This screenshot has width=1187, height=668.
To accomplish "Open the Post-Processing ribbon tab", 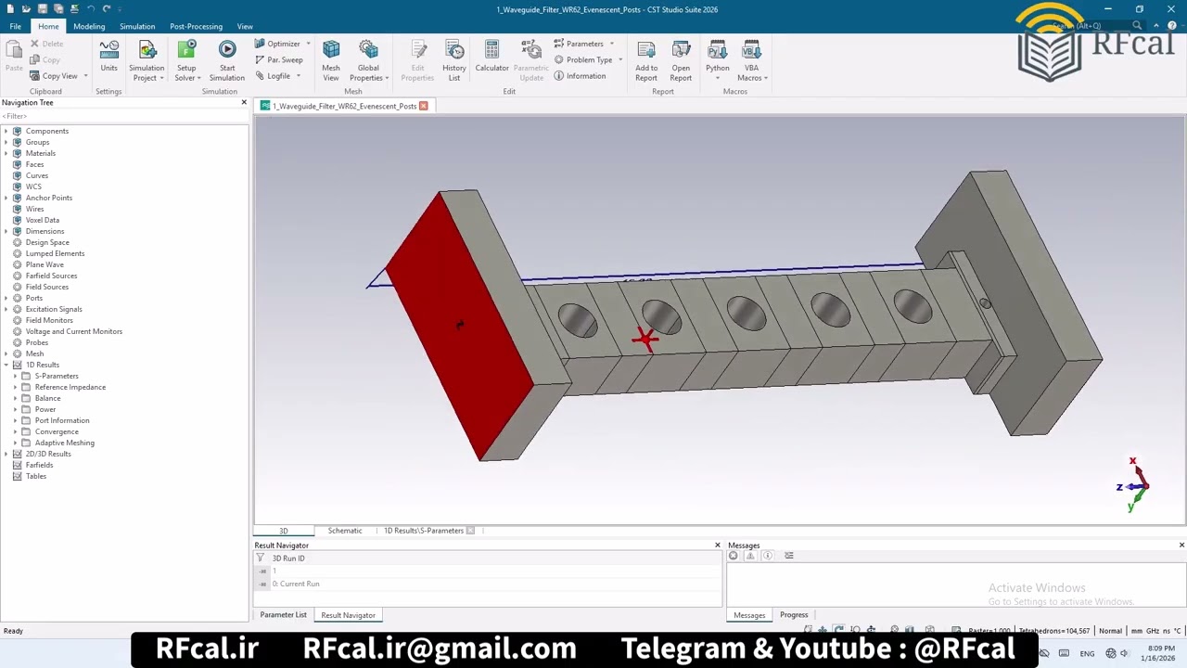I will (x=196, y=26).
